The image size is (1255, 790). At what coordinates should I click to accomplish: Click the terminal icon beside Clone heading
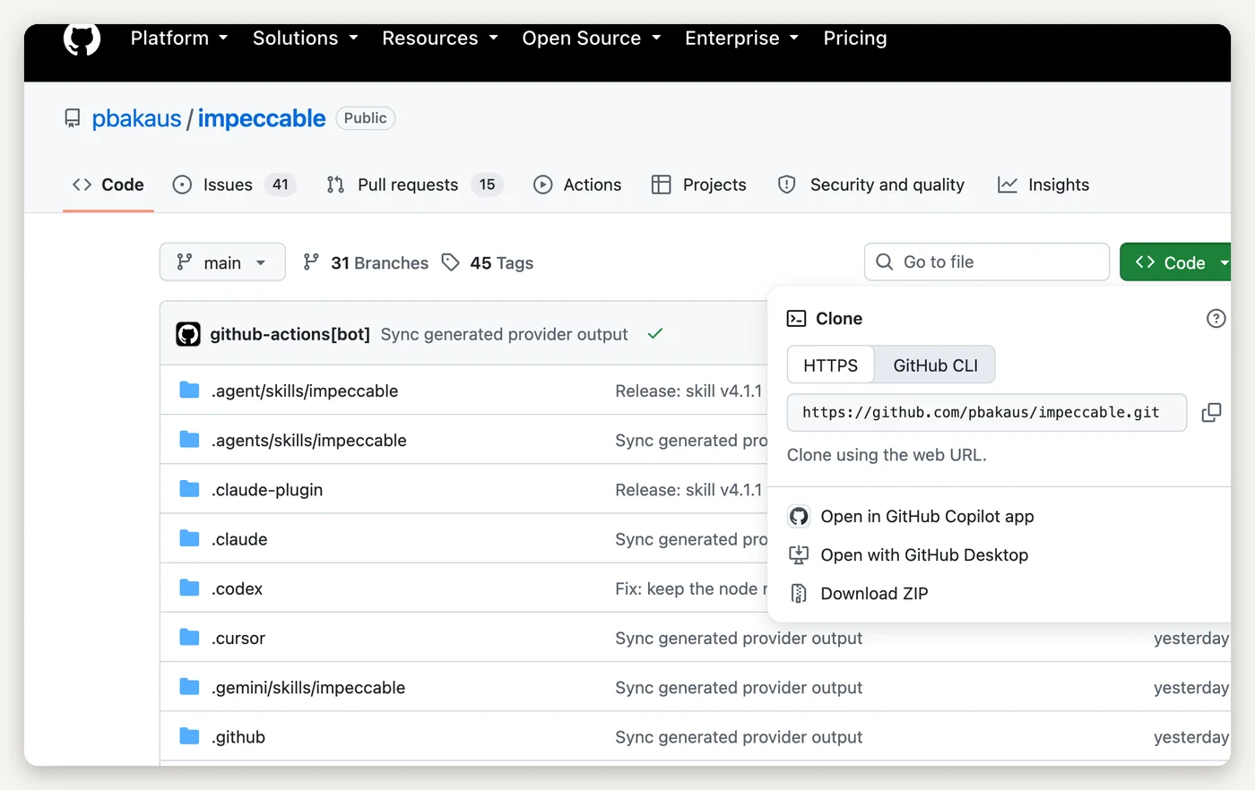coord(796,318)
